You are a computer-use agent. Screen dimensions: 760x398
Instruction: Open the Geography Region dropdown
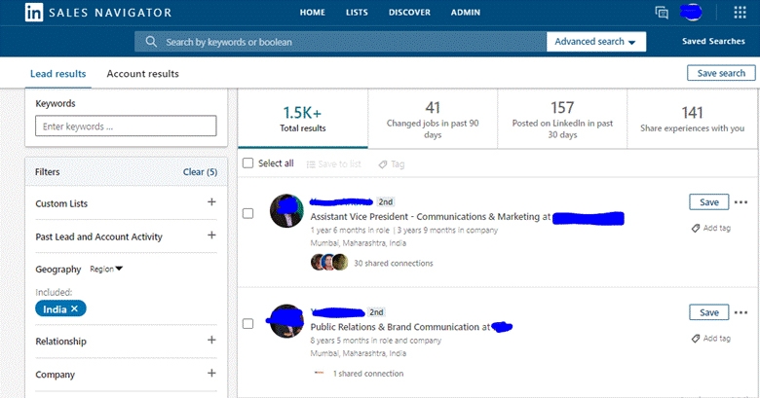click(x=106, y=269)
